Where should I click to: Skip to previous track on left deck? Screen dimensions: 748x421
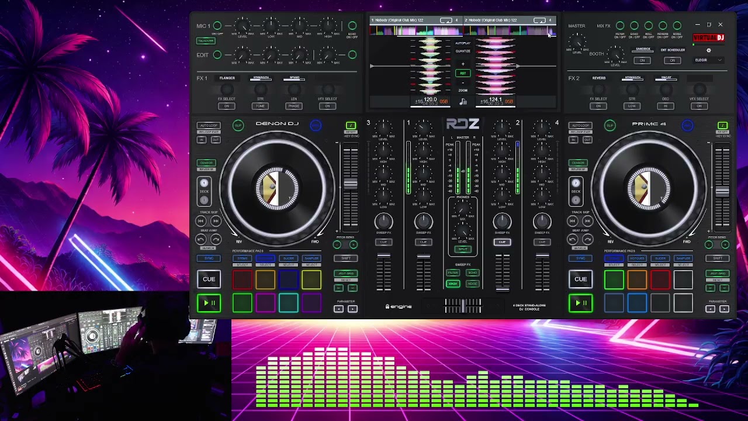tap(201, 221)
